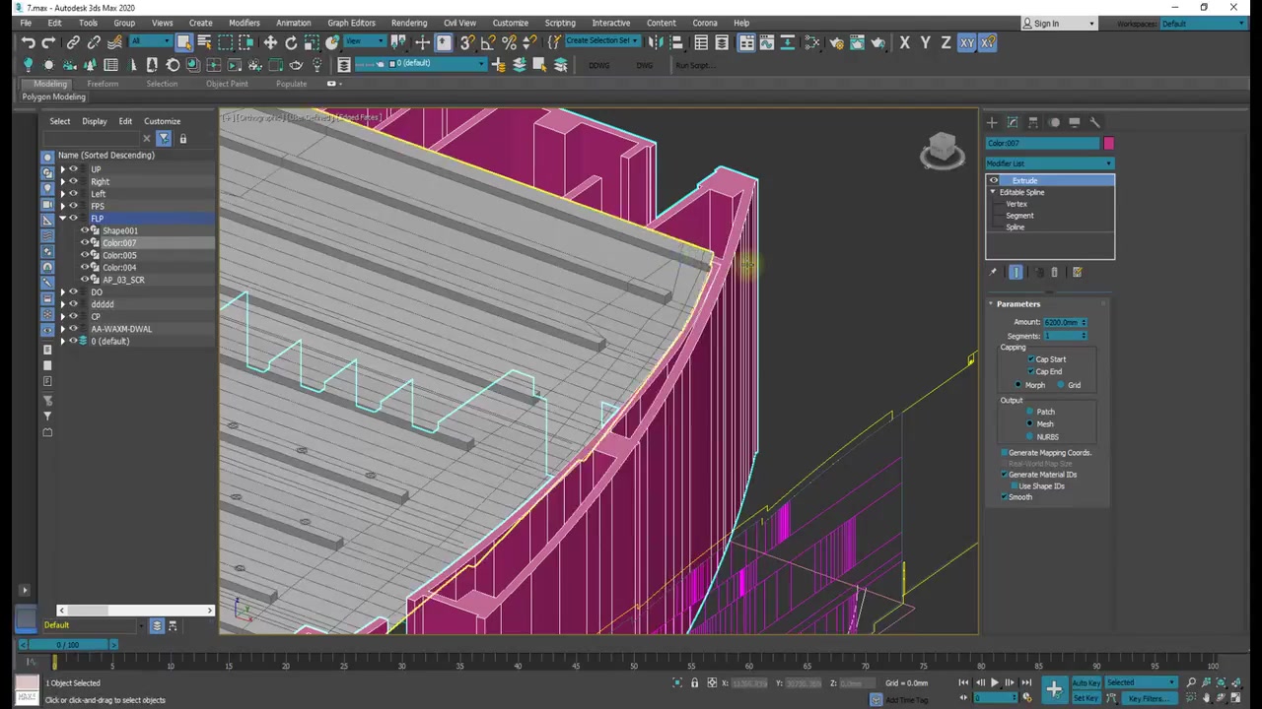The image size is (1262, 709).
Task: Switch to the Freeform ribbon tab
Action: pyautogui.click(x=102, y=84)
